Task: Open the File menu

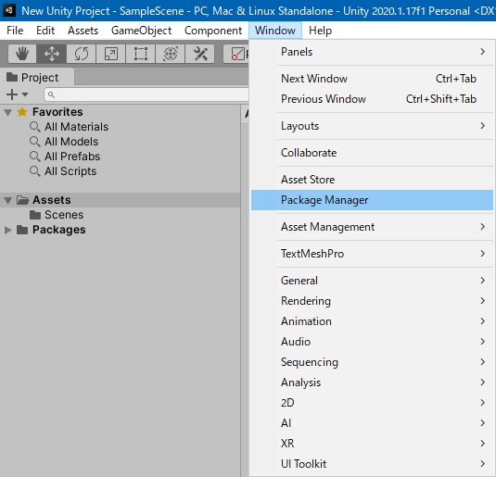Action: 15,31
